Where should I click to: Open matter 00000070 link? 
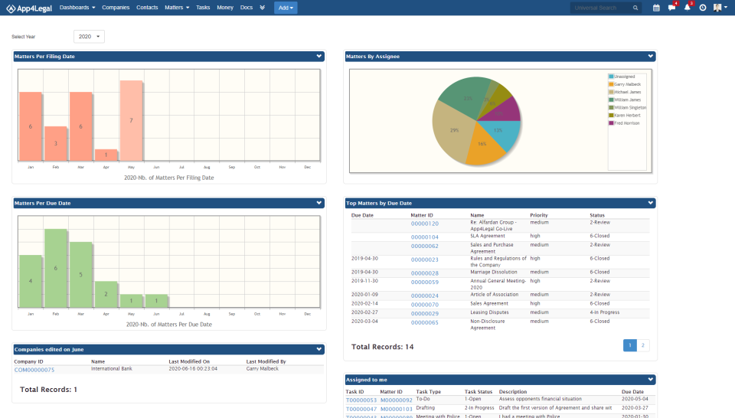pos(425,305)
